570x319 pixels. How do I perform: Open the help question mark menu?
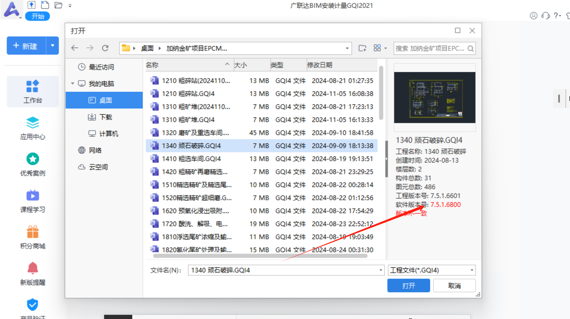(557, 16)
